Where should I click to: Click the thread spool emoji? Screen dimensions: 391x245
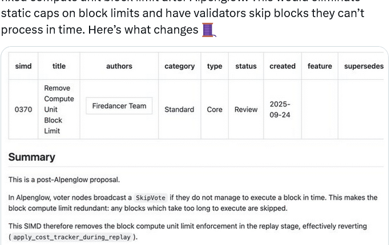tap(209, 30)
